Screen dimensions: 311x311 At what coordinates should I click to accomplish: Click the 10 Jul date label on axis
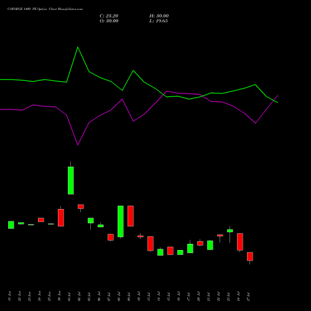[x=139, y=297]
